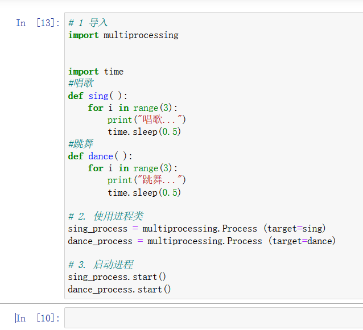
Task: Click the 'def sing( ):' line
Action: (x=98, y=96)
